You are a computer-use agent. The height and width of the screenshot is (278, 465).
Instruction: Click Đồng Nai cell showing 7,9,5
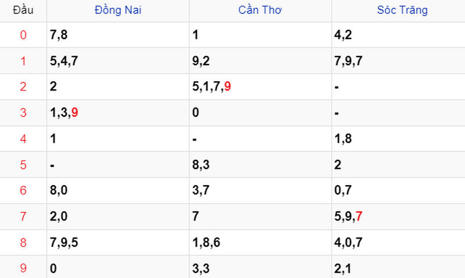click(x=118, y=243)
